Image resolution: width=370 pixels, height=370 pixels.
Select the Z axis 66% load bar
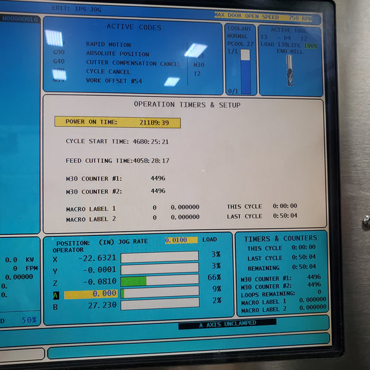point(160,281)
